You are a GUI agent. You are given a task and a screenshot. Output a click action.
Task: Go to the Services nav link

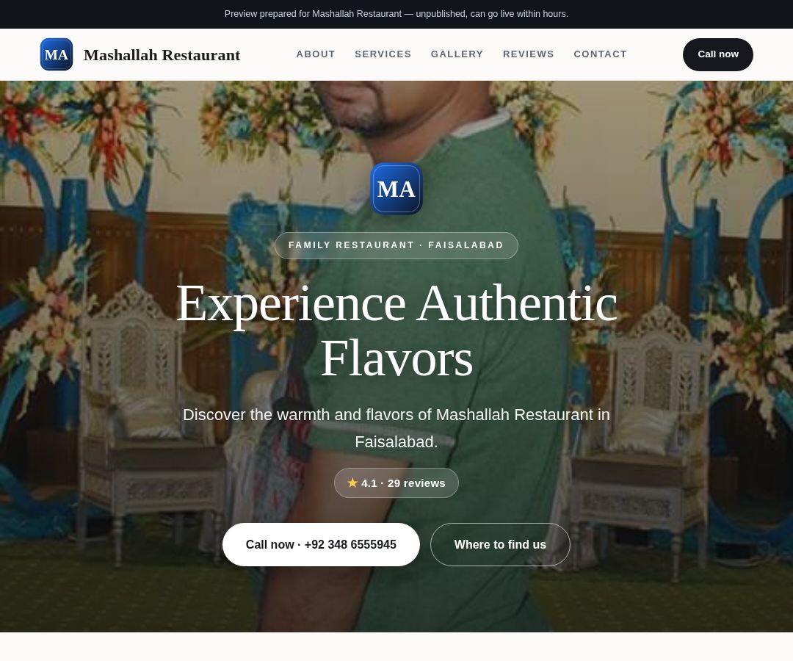383,54
